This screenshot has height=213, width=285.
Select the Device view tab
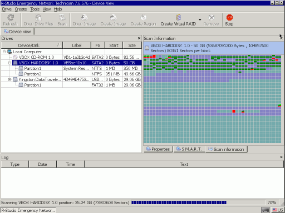pyautogui.click(x=17, y=32)
